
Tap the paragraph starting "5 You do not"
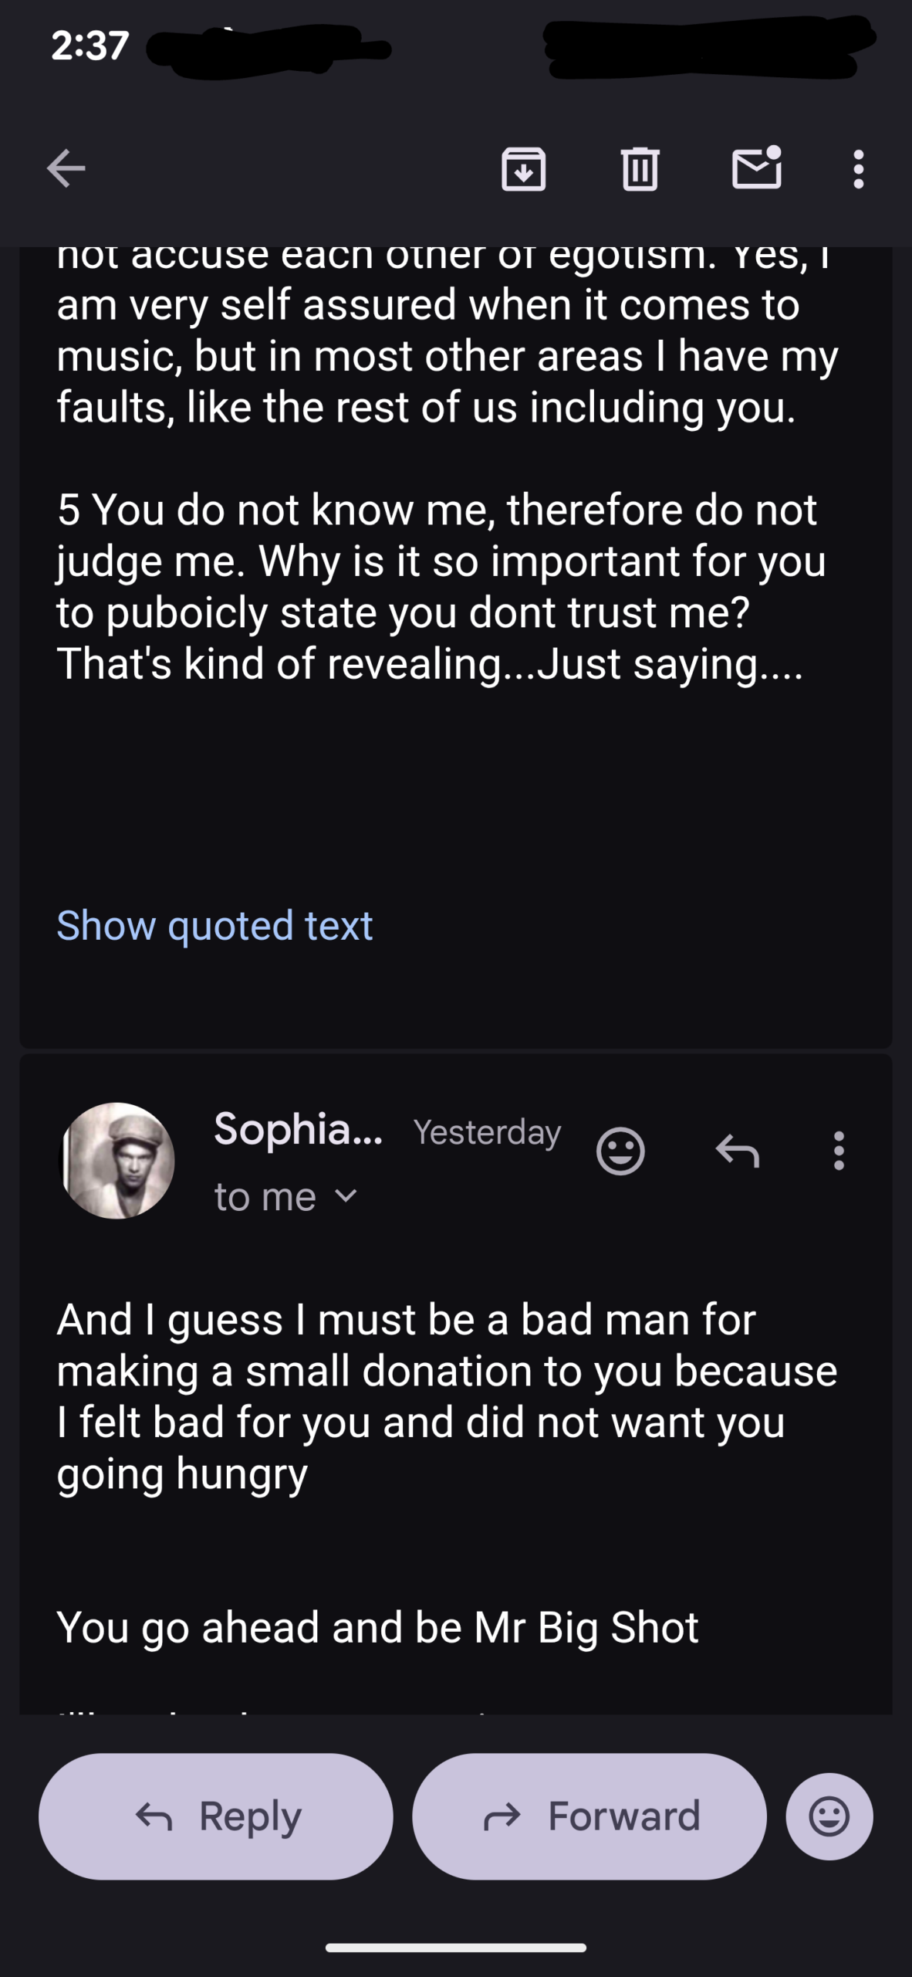click(x=440, y=587)
